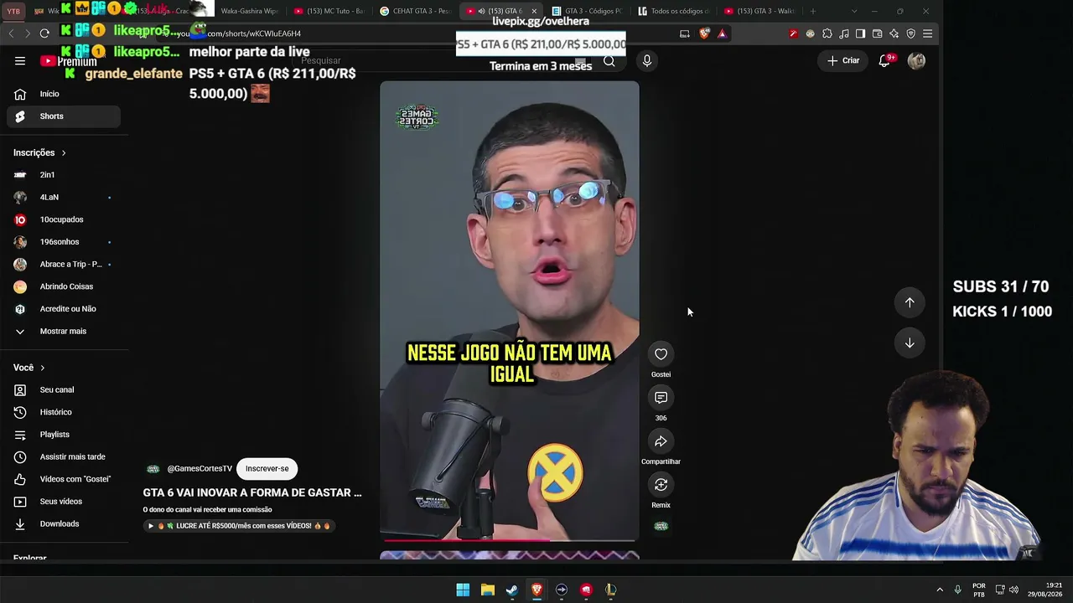Viewport: 1073px width, 603px height.
Task: Open Histórico page
Action: 64,413
